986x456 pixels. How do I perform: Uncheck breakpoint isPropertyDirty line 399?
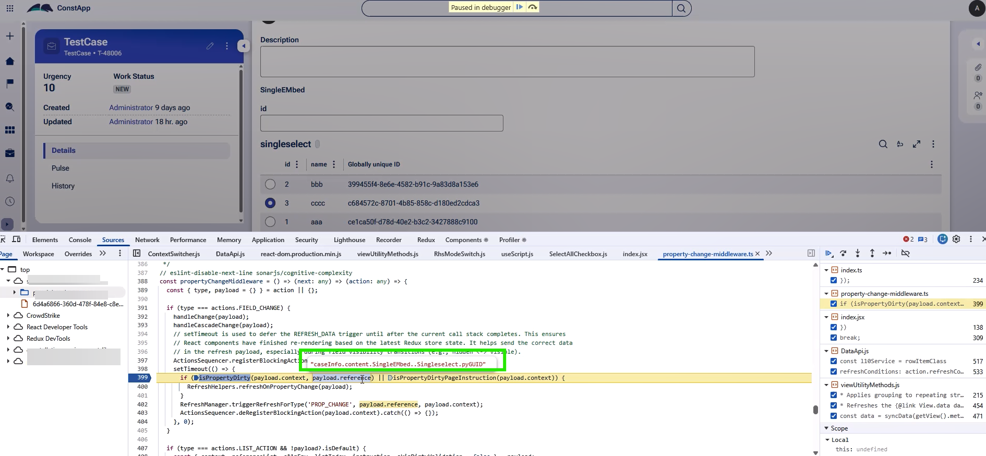[834, 304]
